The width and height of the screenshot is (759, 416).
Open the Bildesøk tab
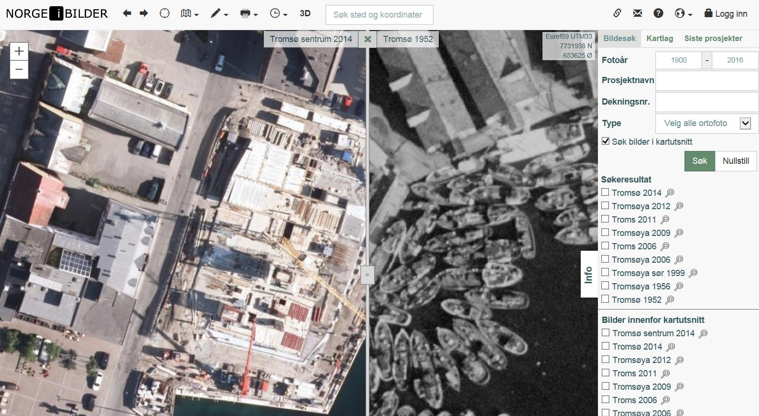point(619,39)
